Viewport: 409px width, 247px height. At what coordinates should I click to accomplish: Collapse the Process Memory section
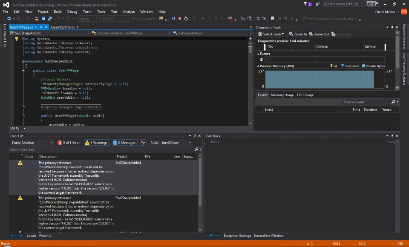258,66
